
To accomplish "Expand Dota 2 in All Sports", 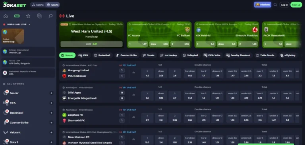I will (51, 142).
